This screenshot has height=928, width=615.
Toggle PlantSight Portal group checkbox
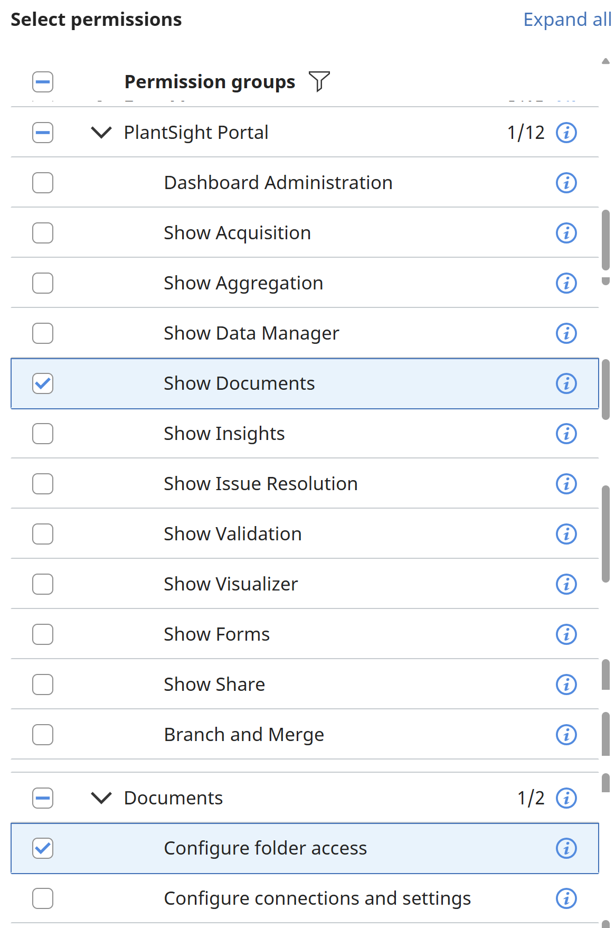(x=43, y=133)
